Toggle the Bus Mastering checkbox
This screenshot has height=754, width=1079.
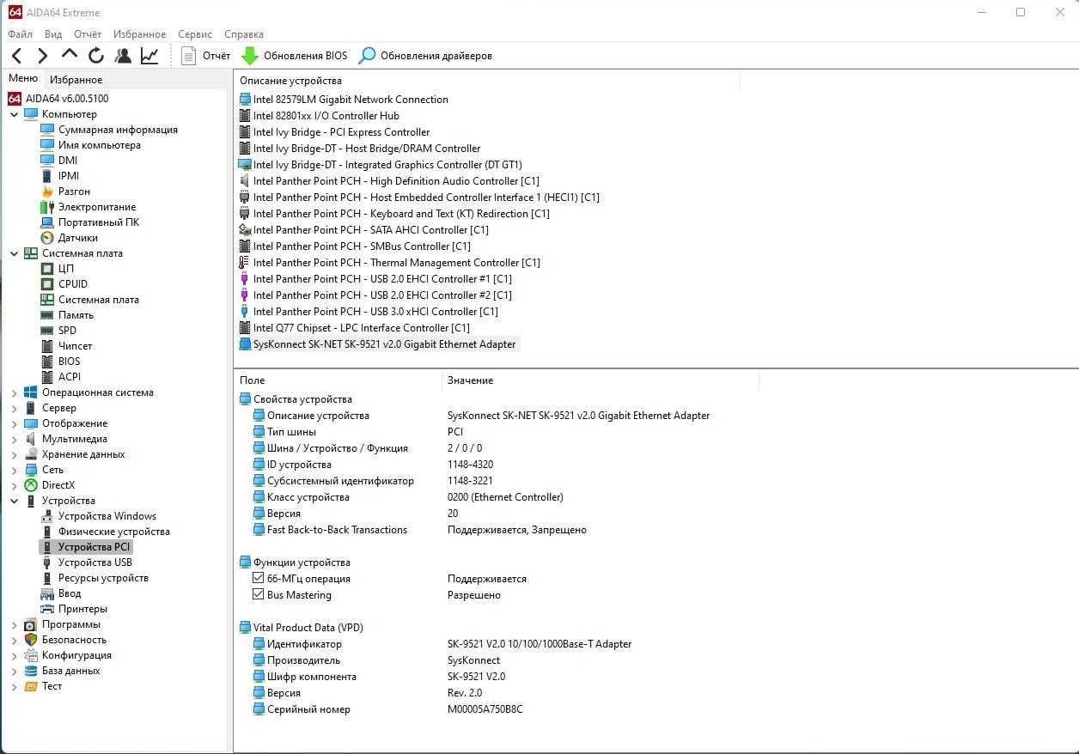pos(258,595)
